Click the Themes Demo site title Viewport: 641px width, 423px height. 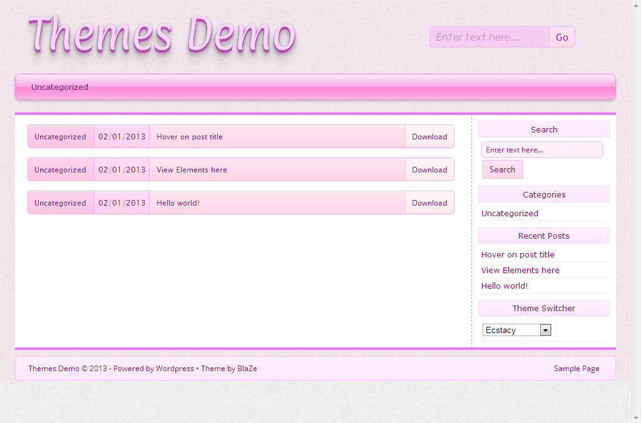click(161, 34)
